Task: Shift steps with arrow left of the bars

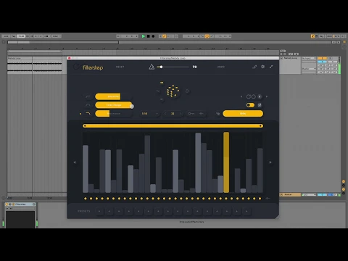Action: tap(75, 162)
